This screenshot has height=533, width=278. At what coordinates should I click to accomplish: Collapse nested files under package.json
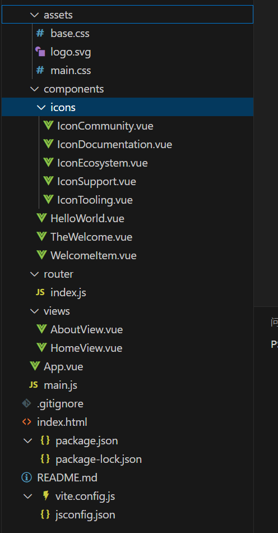tap(27, 440)
